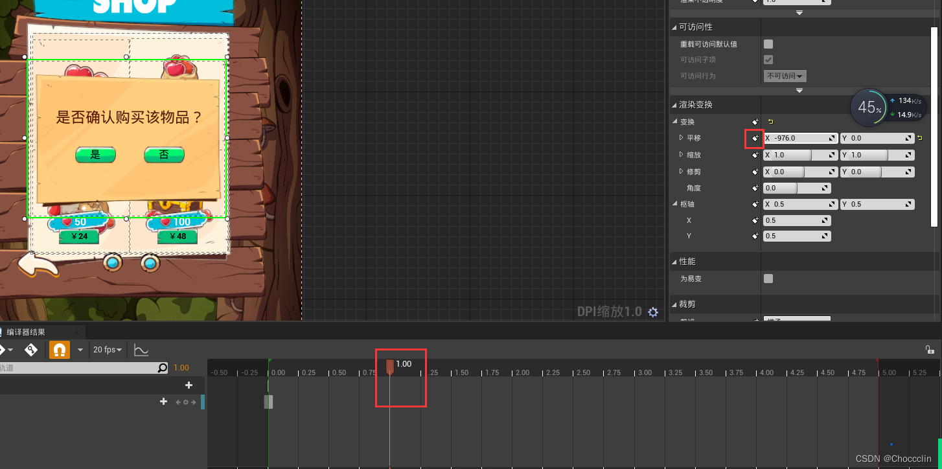Open snapping options dropdown arrow
The image size is (942, 469).
(x=80, y=350)
